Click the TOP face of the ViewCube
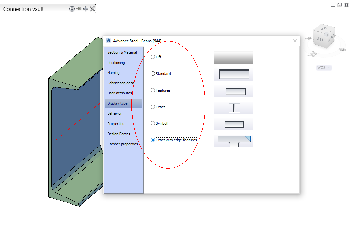The image size is (352, 231). coord(323,29)
